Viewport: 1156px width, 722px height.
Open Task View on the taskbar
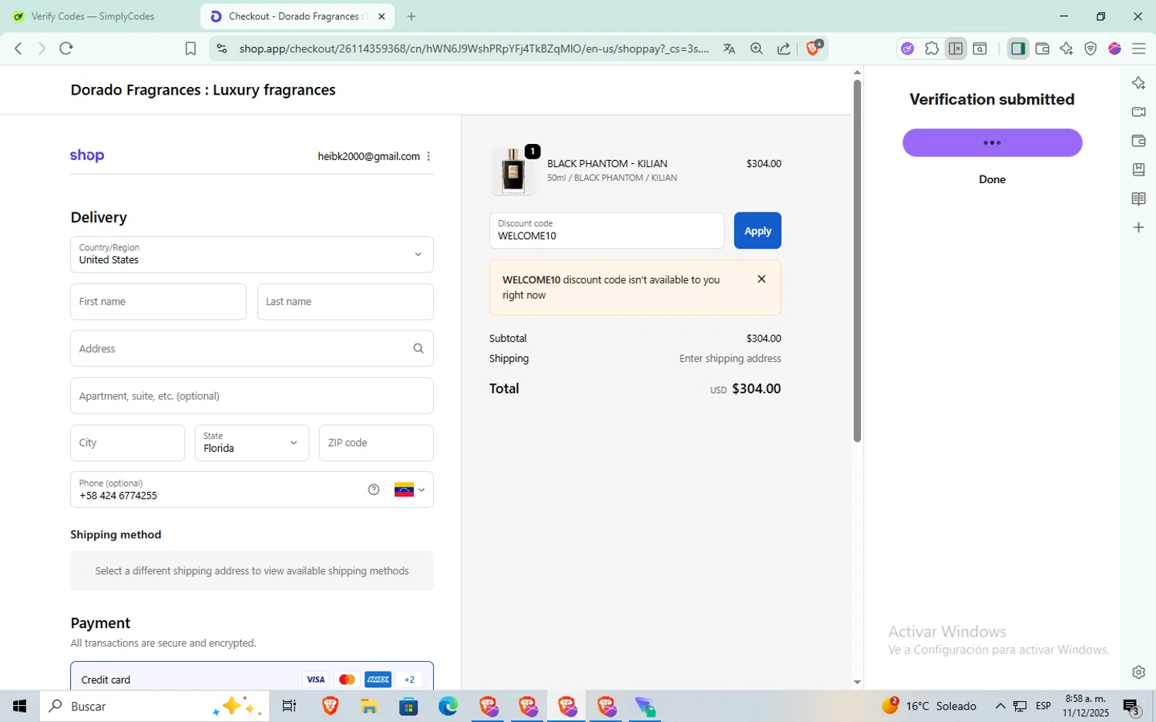point(290,706)
